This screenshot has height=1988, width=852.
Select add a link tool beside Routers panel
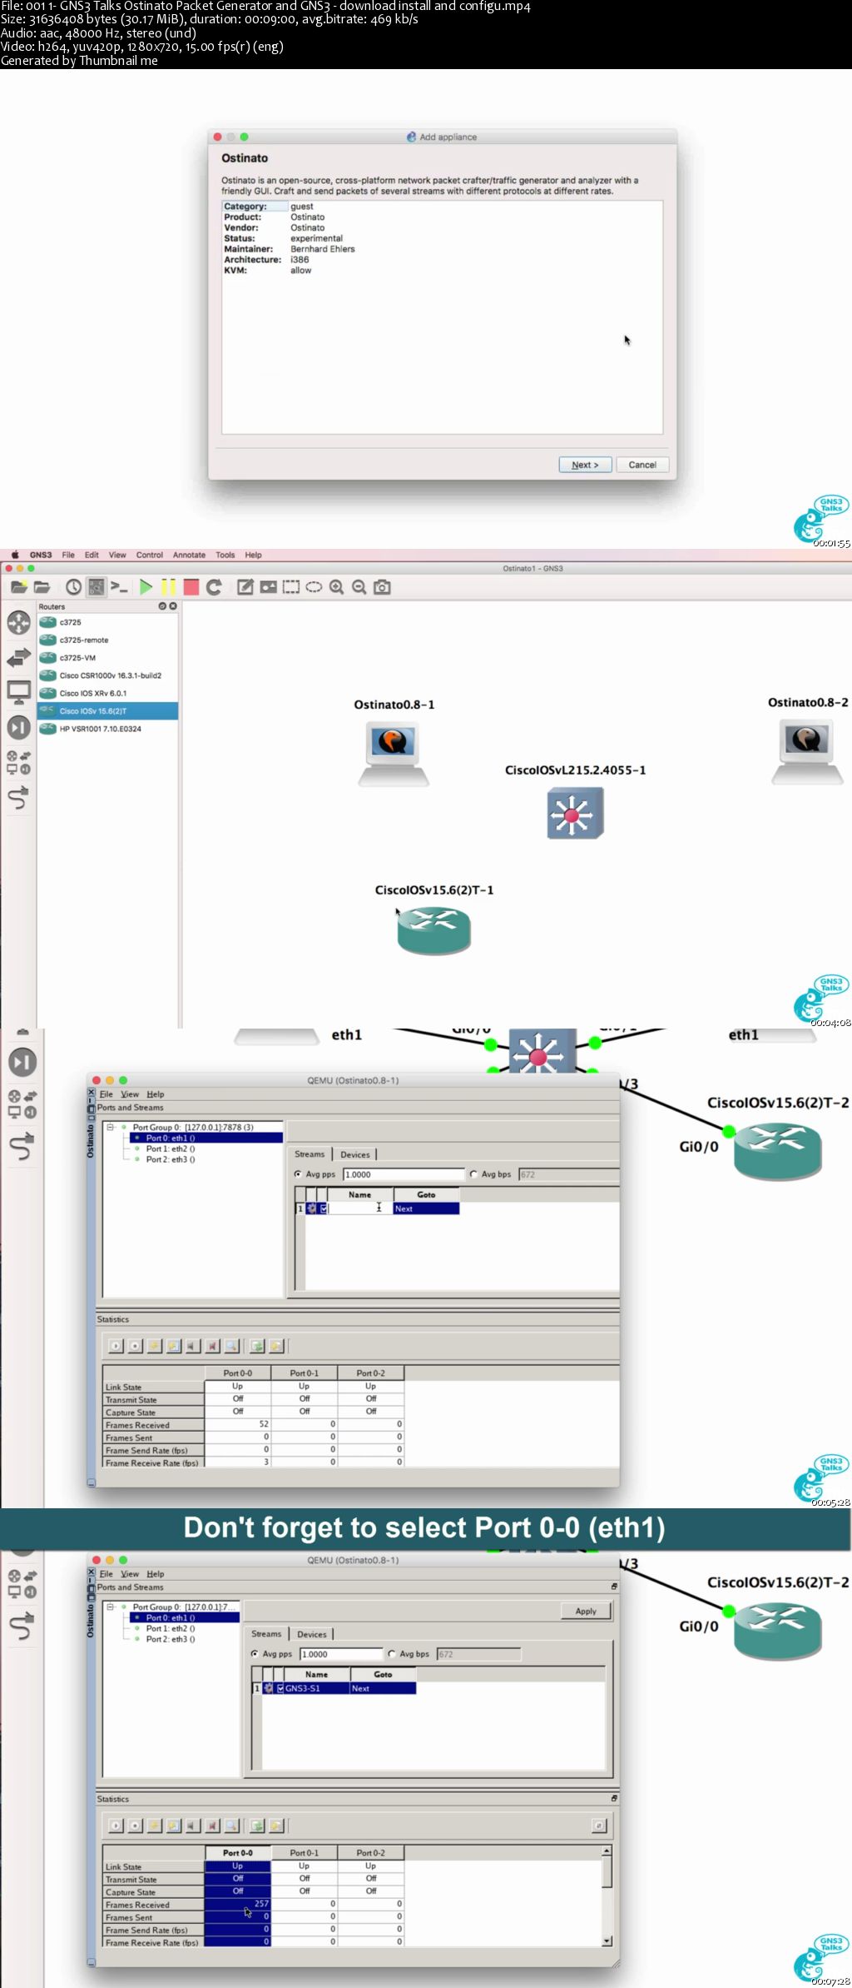[x=18, y=798]
